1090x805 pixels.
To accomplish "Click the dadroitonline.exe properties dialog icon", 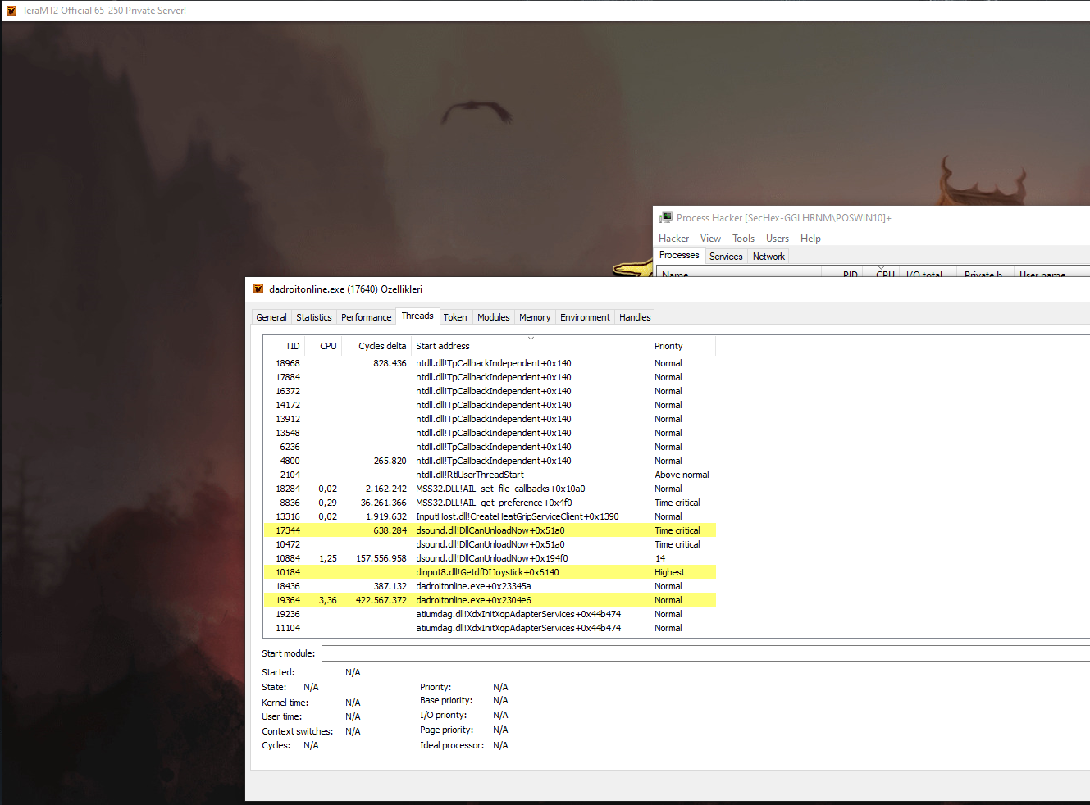I will pos(258,289).
